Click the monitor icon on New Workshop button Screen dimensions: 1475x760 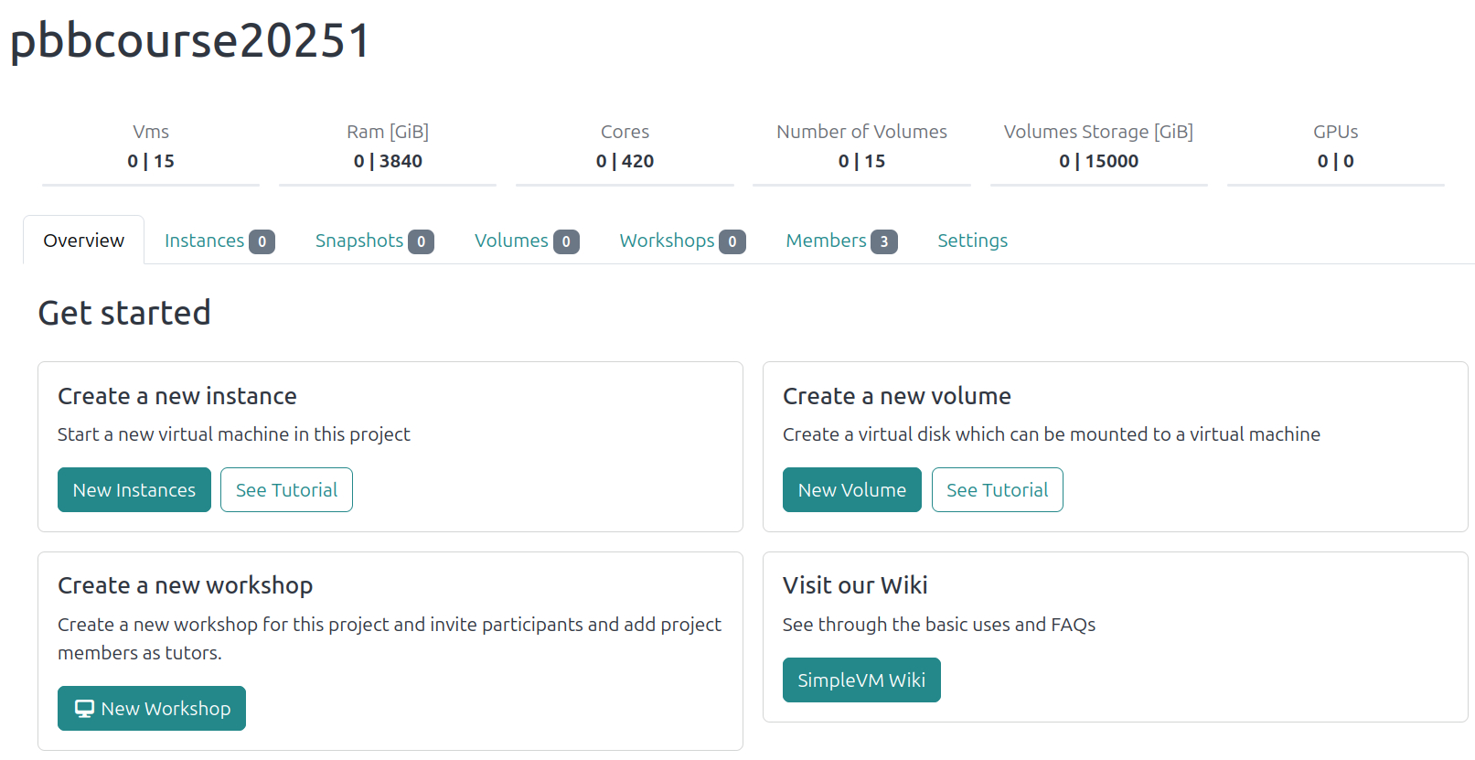(84, 709)
